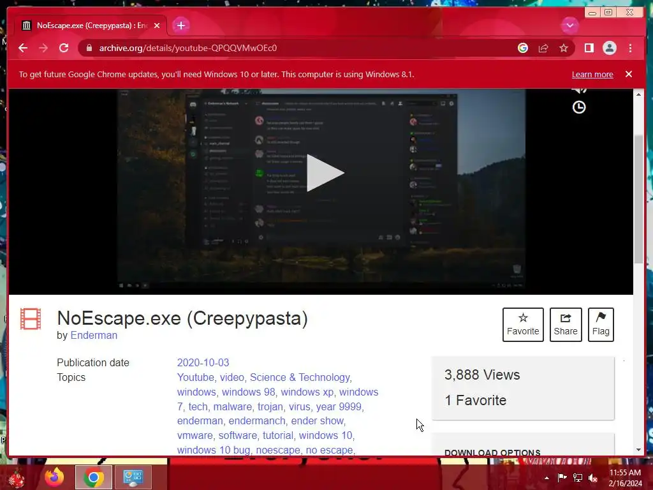Image resolution: width=653 pixels, height=490 pixels.
Task: Click the share-page icon in the address bar
Action: 543,48
